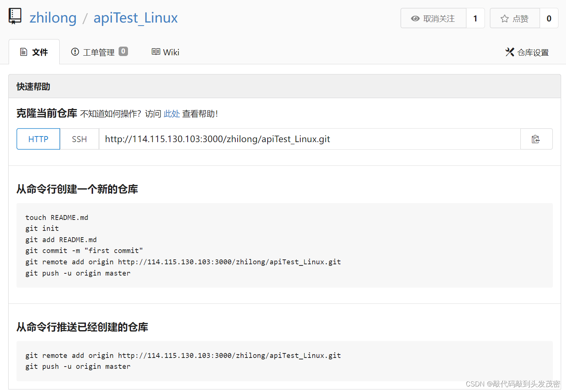Click the repository book icon
The height and width of the screenshot is (391, 566).
coord(15,16)
